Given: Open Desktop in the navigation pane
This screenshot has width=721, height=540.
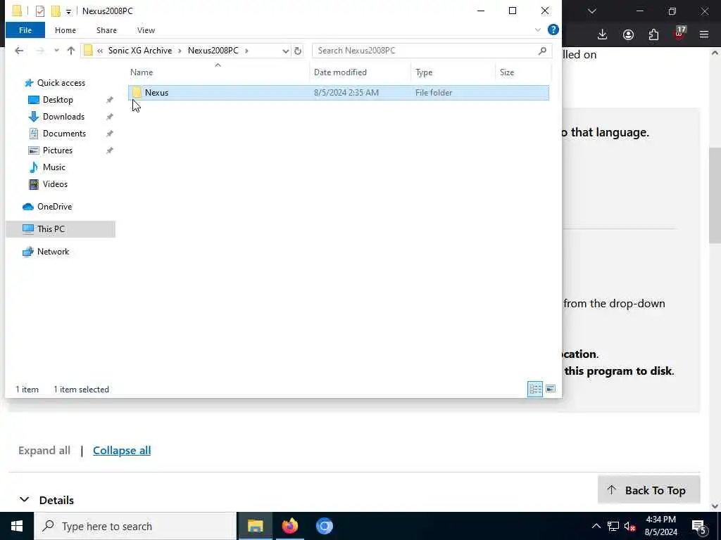Looking at the screenshot, I should (x=58, y=100).
